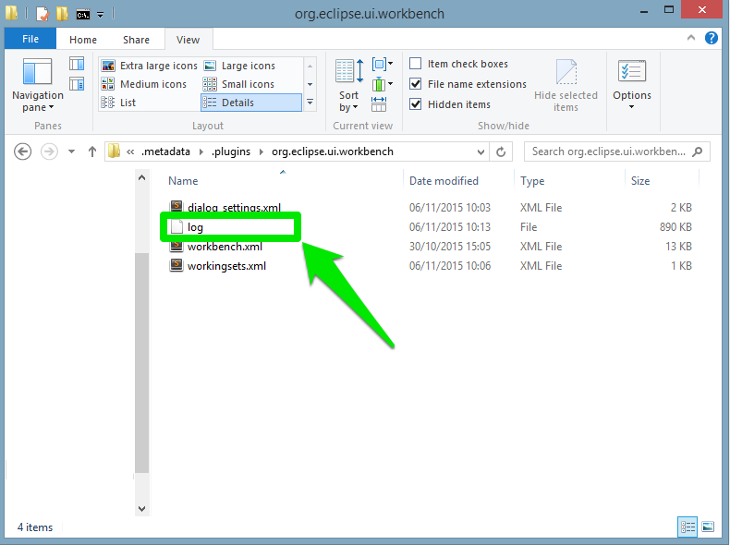Select Details layout

(x=251, y=103)
